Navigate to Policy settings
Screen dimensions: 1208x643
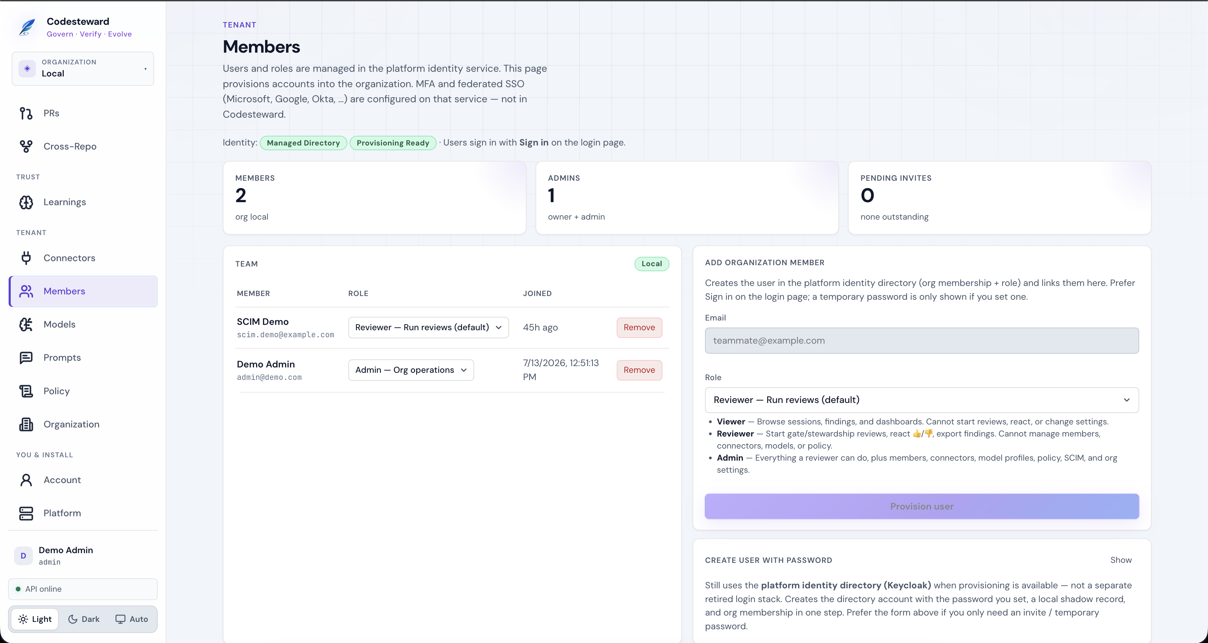pos(83,391)
